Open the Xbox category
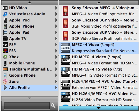This screenshot has width=139, height=111. 30,57
